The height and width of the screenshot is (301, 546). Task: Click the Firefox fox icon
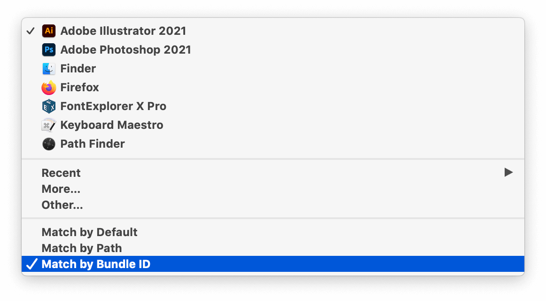pyautogui.click(x=49, y=87)
